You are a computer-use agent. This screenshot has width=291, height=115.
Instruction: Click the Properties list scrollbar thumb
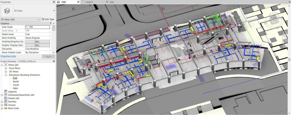[x=54, y=28]
